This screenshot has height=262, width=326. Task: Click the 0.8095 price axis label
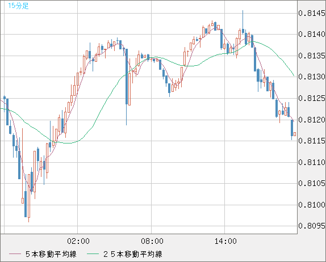(x=312, y=226)
